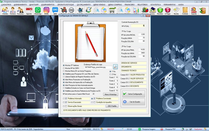Click the exit door toolbar icon
209x131 pixels.
203,10
